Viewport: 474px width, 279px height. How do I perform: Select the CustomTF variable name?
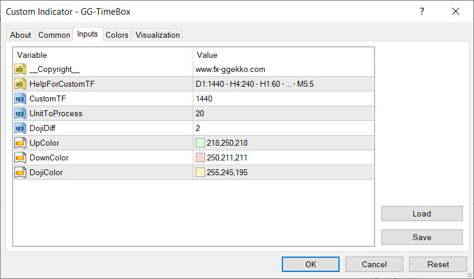coord(48,99)
